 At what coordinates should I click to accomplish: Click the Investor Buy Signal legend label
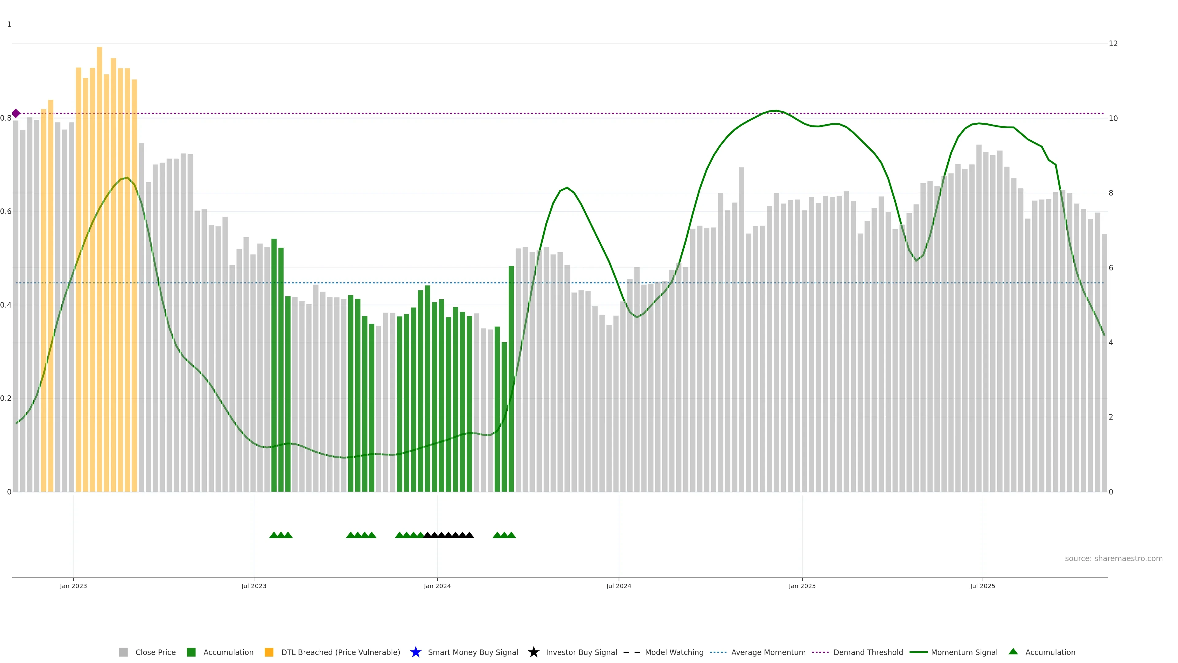coord(581,653)
